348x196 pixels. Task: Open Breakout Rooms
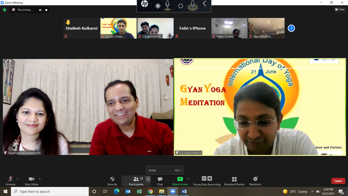(x=234, y=180)
